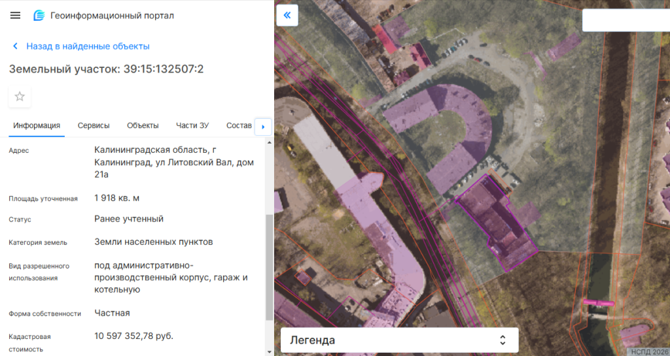Open the Сервисы tab
This screenshot has width=670, height=356.
pyautogui.click(x=94, y=125)
